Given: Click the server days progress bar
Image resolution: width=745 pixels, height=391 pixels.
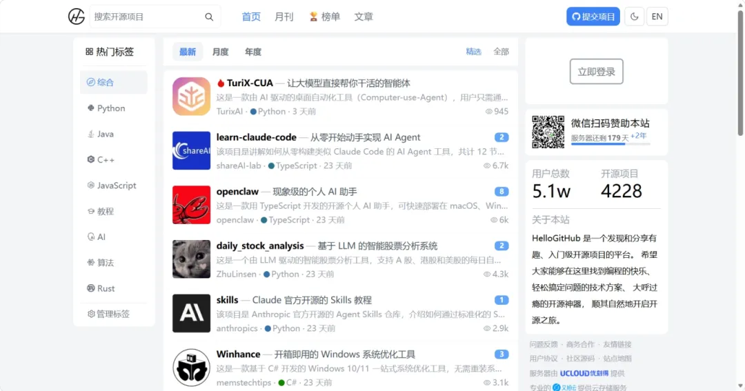Looking at the screenshot, I should 610,144.
